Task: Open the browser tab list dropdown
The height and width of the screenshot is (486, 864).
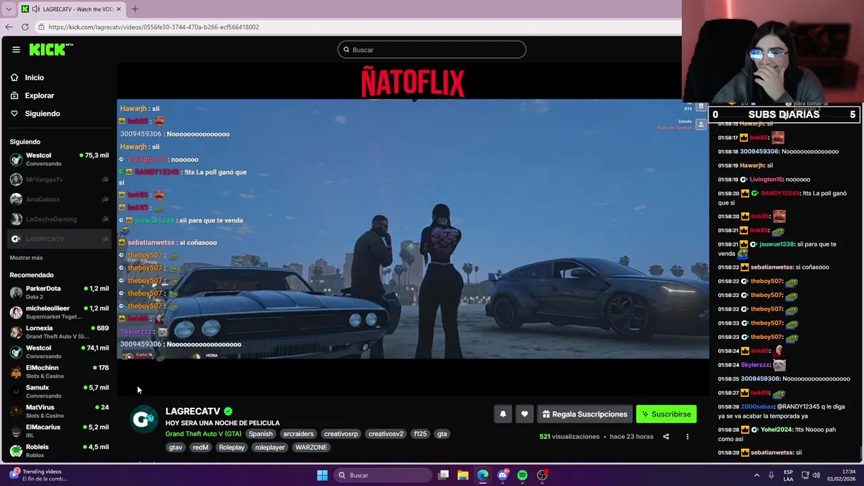Action: 8,9
